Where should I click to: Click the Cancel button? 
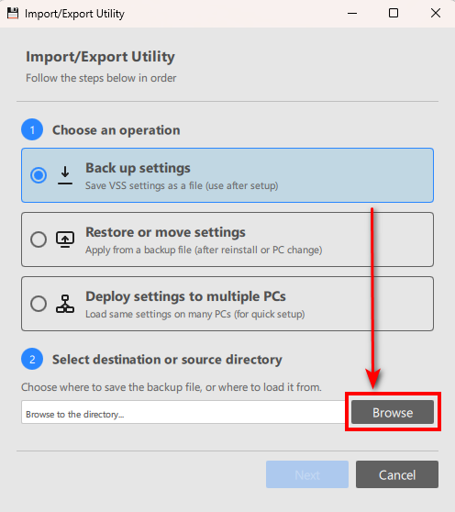coord(397,474)
